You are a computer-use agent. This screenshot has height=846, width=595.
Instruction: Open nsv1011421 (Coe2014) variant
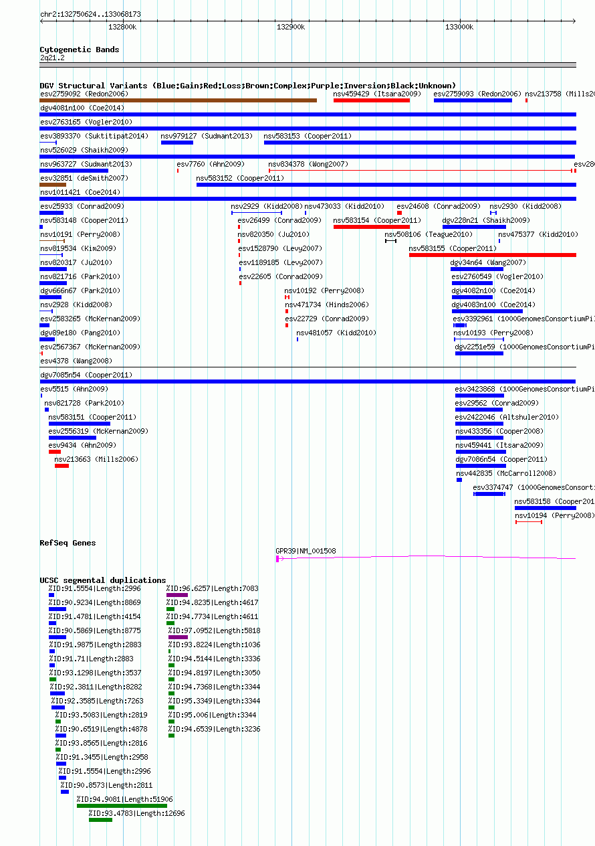coord(80,192)
